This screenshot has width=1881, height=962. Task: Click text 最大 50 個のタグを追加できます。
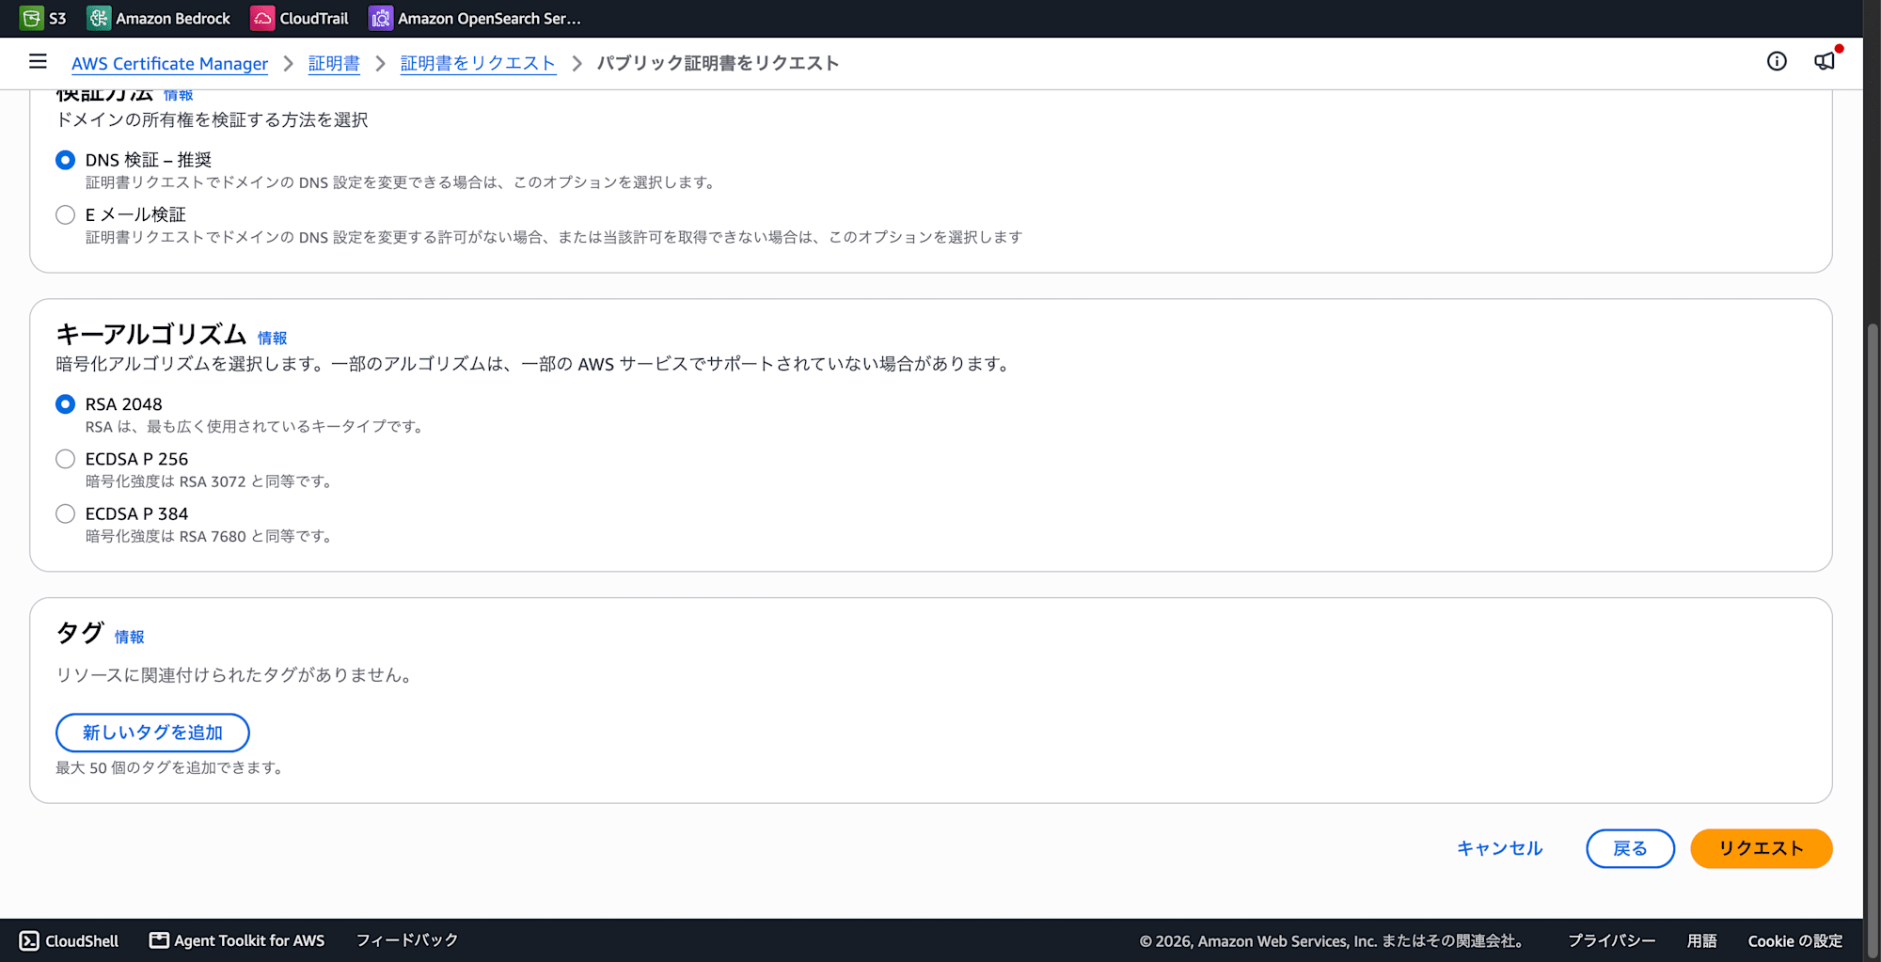pos(171,767)
